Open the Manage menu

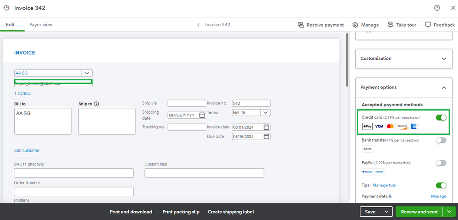pos(365,25)
